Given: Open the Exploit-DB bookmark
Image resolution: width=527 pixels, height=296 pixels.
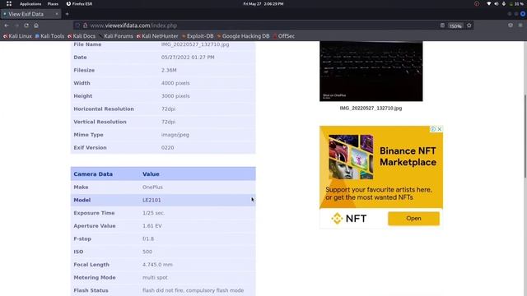Looking at the screenshot, I should [x=198, y=36].
